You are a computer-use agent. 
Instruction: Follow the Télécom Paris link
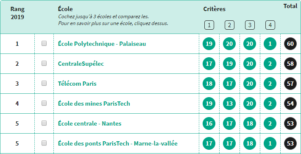coord(77,84)
